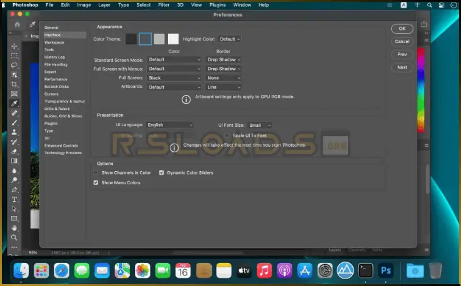Viewport: 461px width, 286px height.
Task: Select Technology Previews category
Action: [63, 153]
